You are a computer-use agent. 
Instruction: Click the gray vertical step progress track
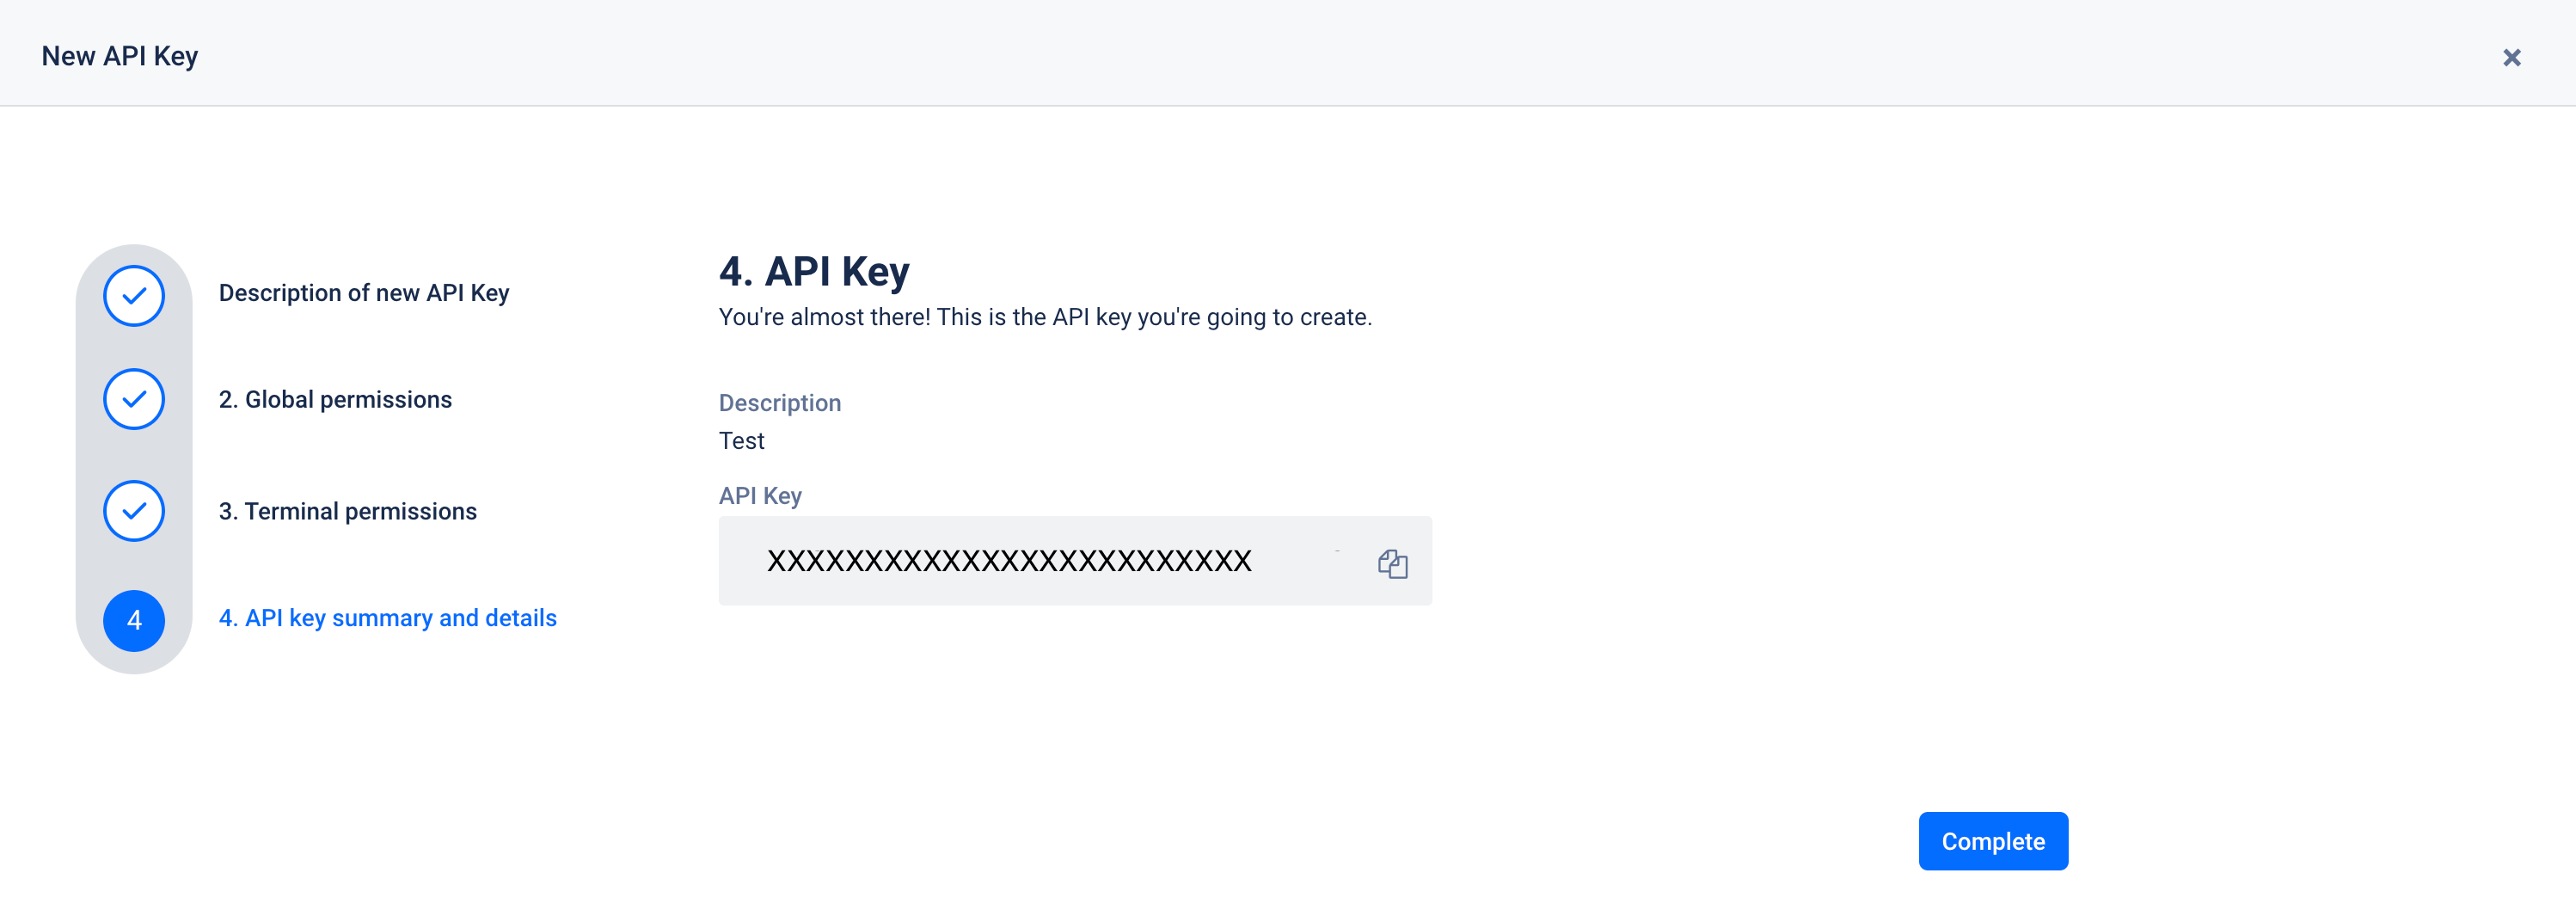134,459
